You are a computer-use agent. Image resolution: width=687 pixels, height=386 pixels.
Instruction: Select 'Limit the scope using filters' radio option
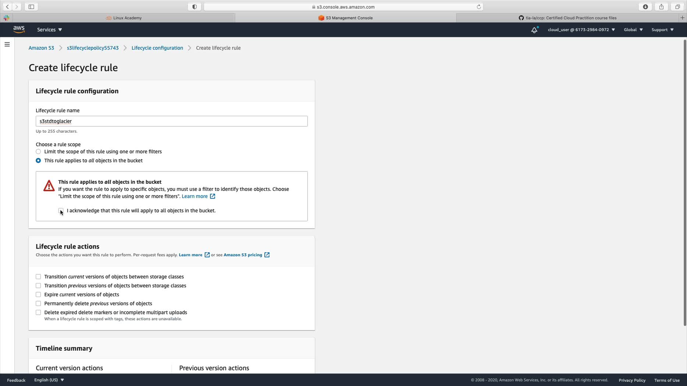38,151
